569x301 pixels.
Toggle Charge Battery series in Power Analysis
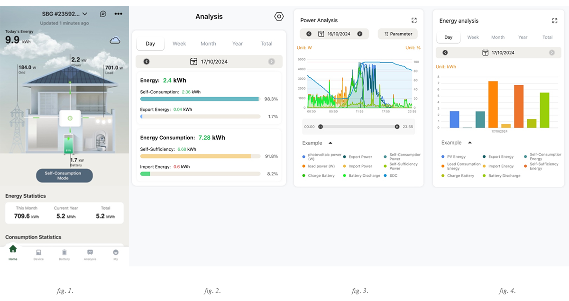click(x=318, y=176)
